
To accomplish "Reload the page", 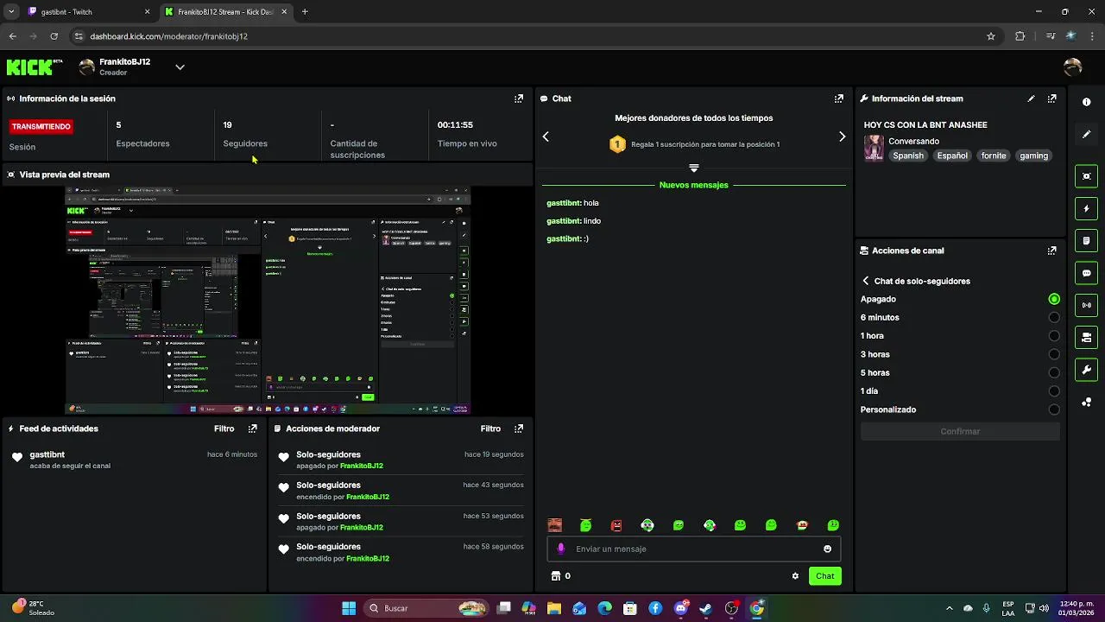I will 54,36.
